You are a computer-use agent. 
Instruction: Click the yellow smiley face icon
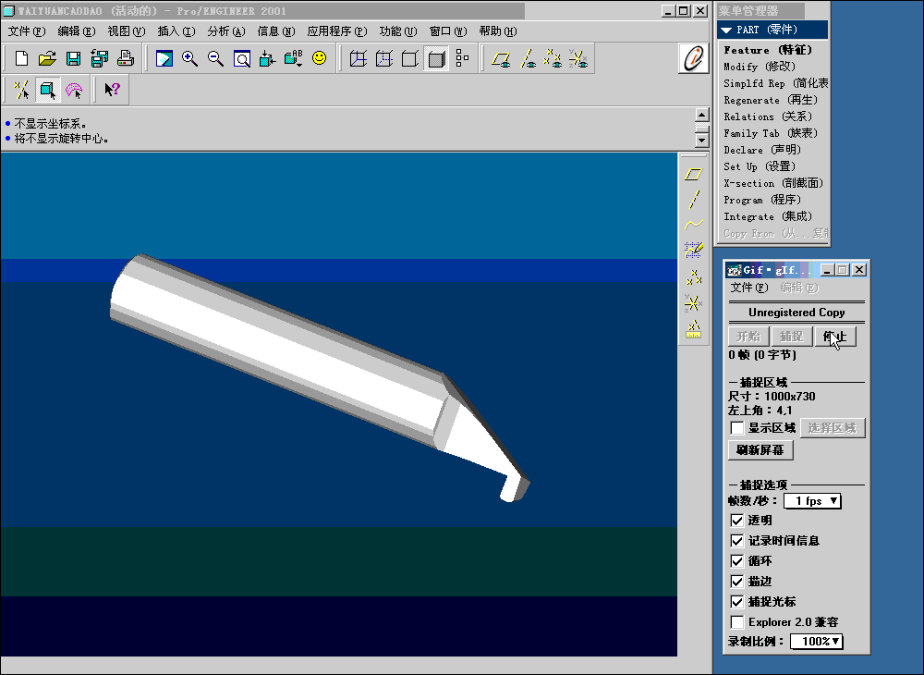[320, 57]
